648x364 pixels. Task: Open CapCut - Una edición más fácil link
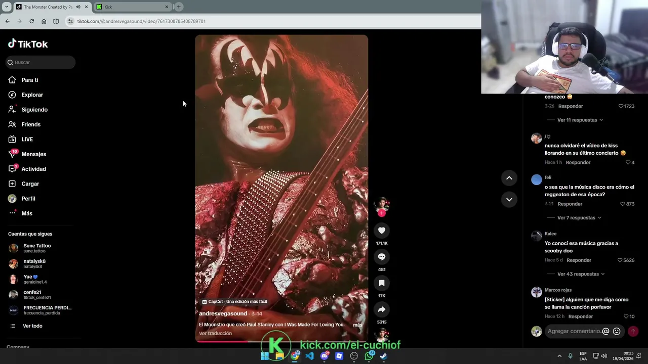pos(234,302)
